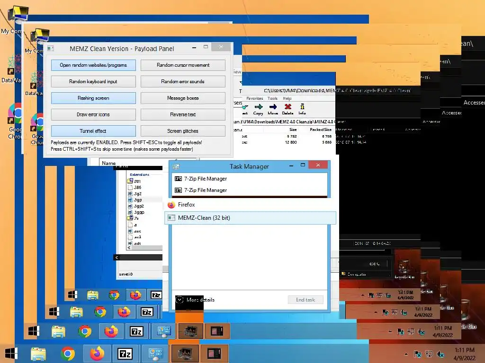Select the .7z extension entry
Screen dimensions: 485x363
point(133,218)
